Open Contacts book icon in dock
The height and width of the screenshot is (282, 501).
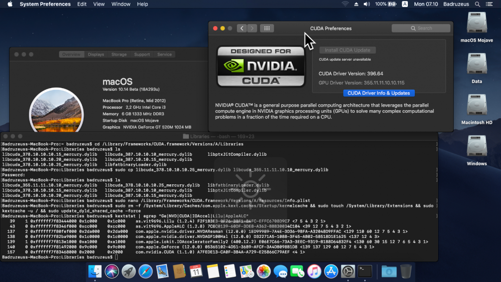point(179,271)
